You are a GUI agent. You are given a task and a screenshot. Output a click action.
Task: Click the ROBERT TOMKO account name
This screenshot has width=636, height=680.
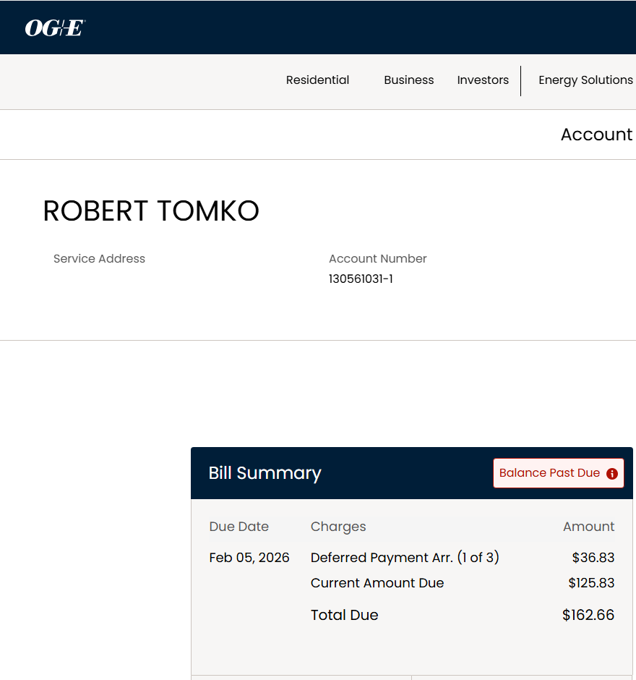tap(151, 211)
